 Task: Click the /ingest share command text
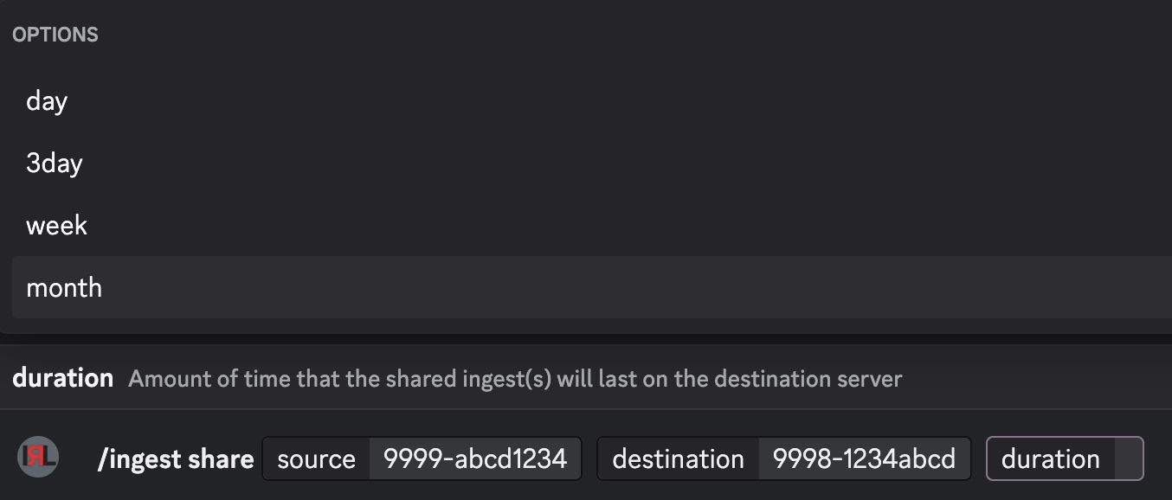coord(177,458)
